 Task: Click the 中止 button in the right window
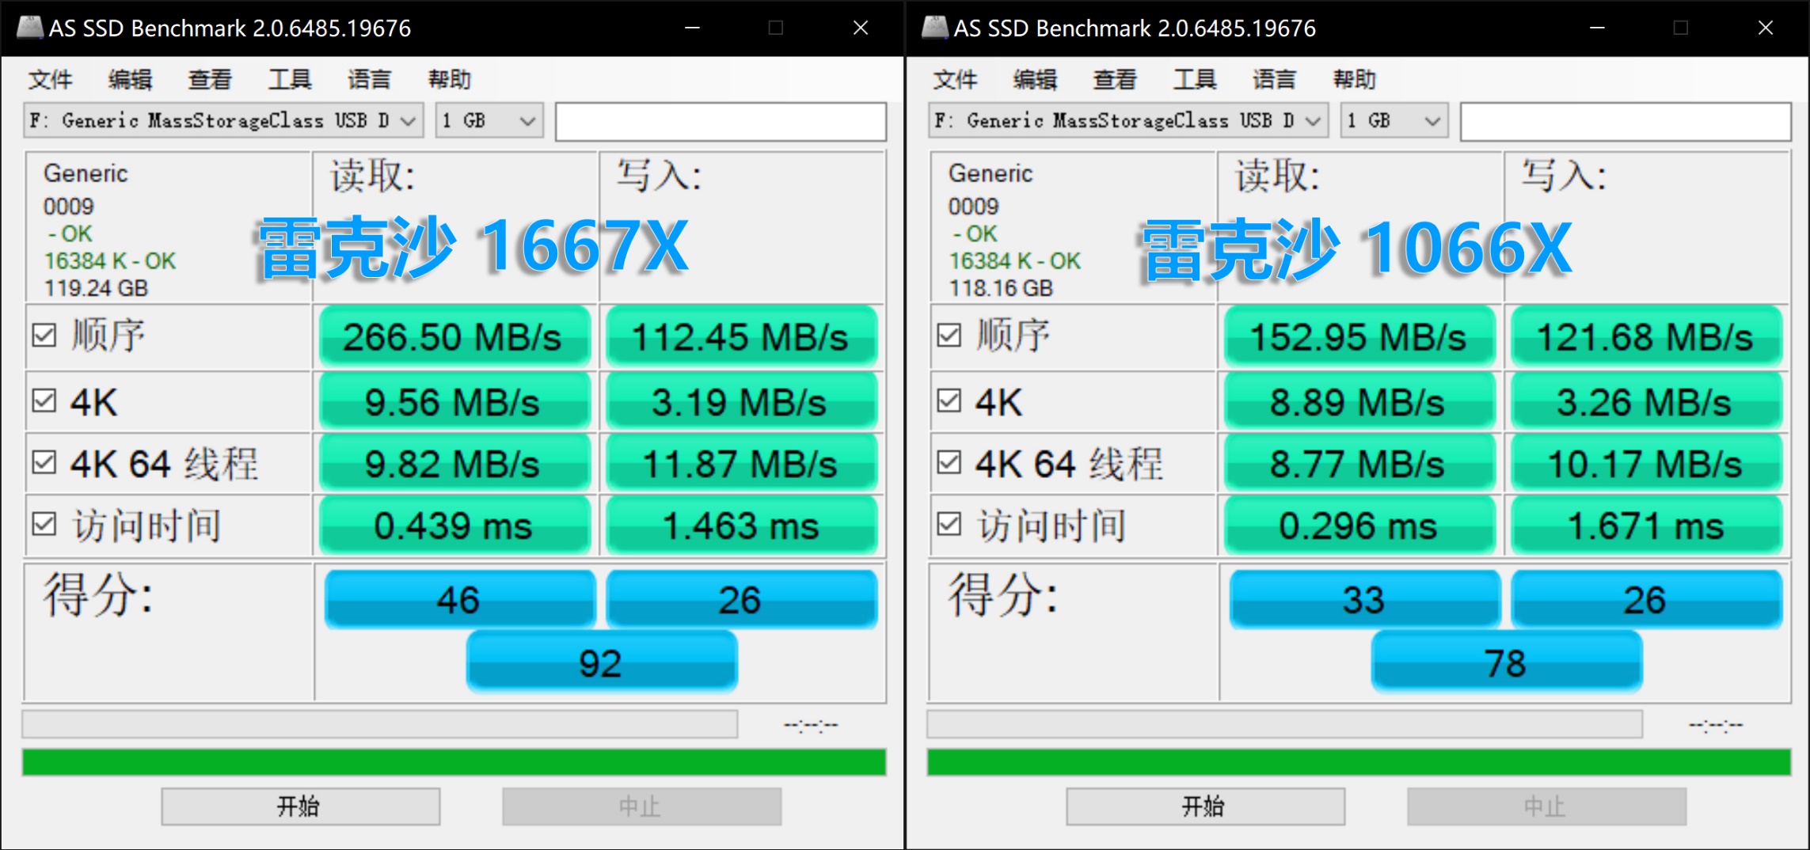[1547, 806]
